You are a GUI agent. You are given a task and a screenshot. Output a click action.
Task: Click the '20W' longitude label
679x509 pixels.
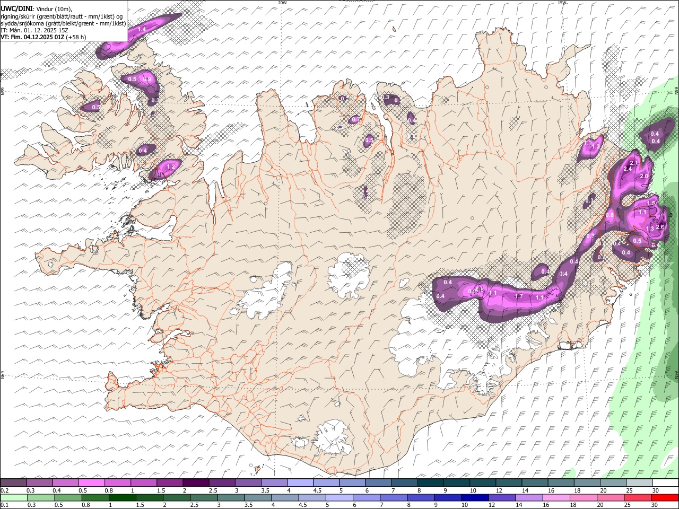pyautogui.click(x=282, y=3)
